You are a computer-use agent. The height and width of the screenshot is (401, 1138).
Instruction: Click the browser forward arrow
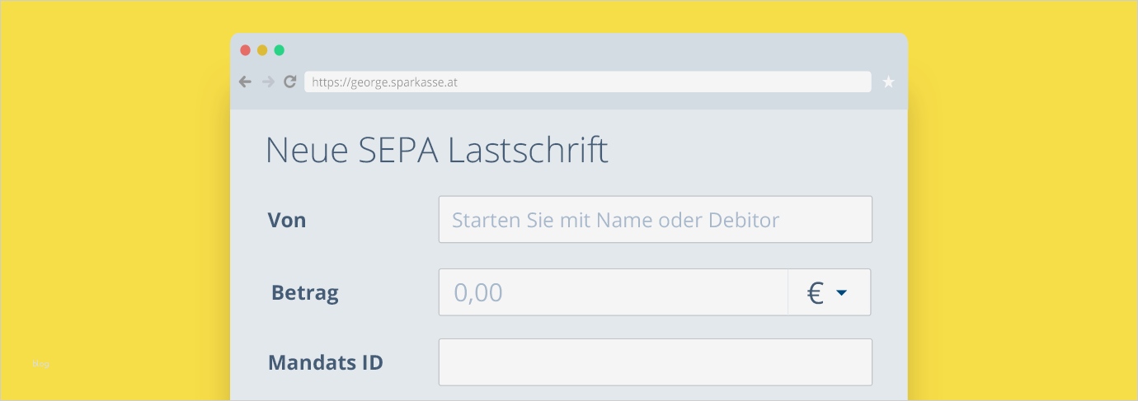(268, 82)
